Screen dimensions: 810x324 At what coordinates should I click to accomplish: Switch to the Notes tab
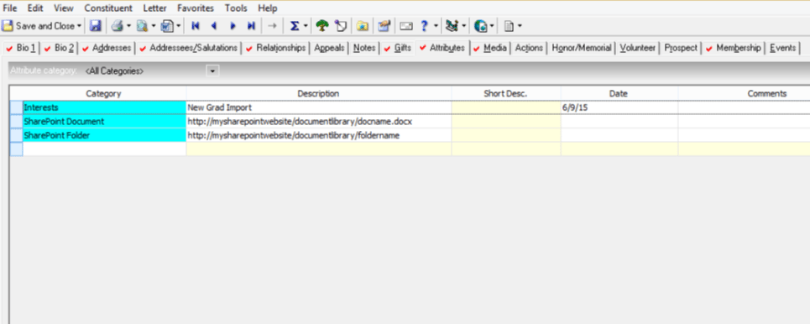coord(364,48)
